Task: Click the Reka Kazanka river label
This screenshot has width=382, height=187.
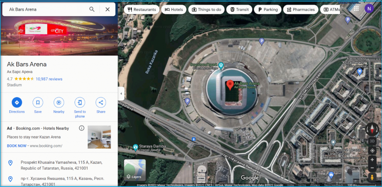Action: pos(151,62)
